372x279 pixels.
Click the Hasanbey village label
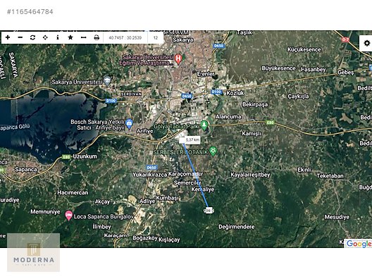[x=313, y=70]
